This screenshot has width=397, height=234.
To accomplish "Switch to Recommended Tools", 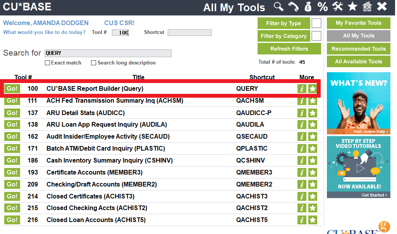I will coord(358,49).
